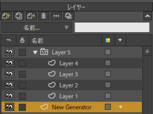Click the duplicate layer icon
The image size is (153, 114).
click(x=18, y=16)
